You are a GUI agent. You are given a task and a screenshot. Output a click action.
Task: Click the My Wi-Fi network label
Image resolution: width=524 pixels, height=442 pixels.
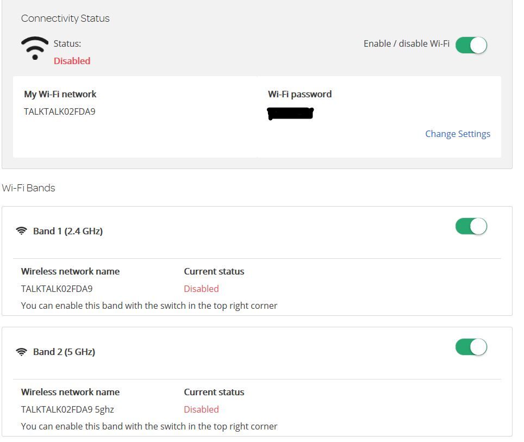click(x=59, y=94)
